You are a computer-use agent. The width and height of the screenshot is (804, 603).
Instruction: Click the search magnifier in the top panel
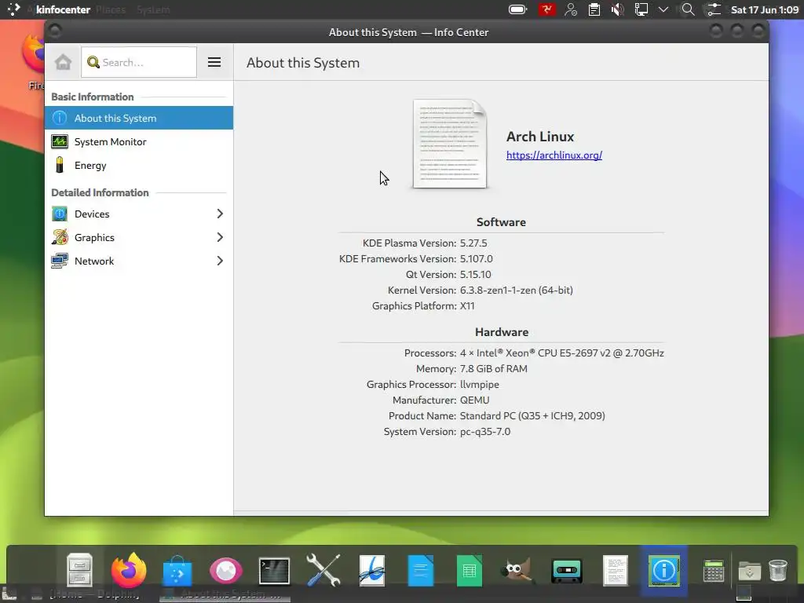coord(688,9)
